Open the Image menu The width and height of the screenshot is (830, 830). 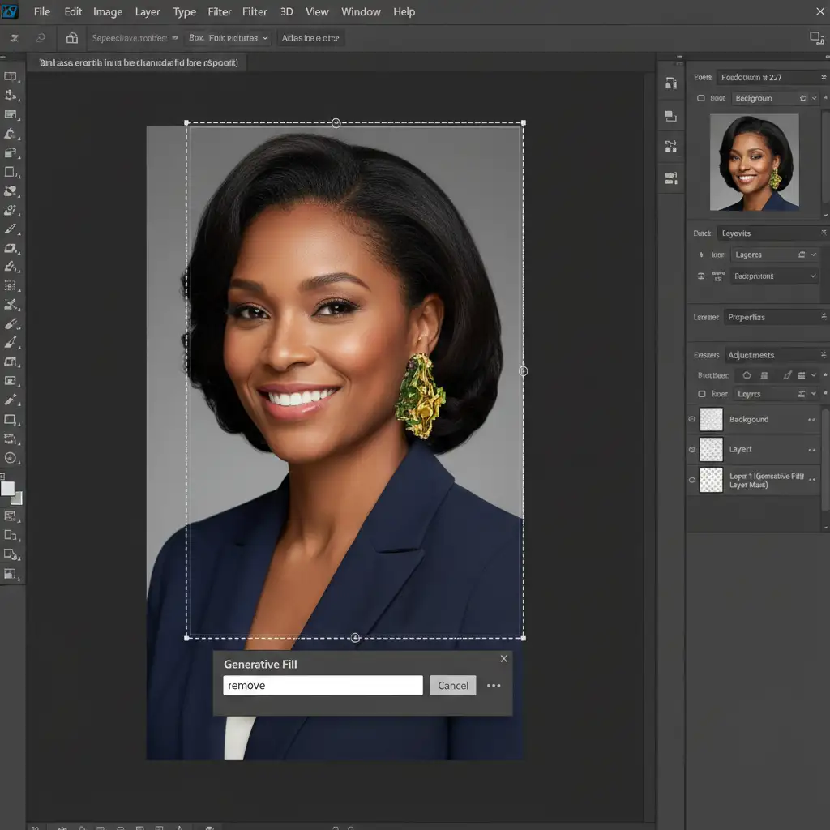point(108,12)
